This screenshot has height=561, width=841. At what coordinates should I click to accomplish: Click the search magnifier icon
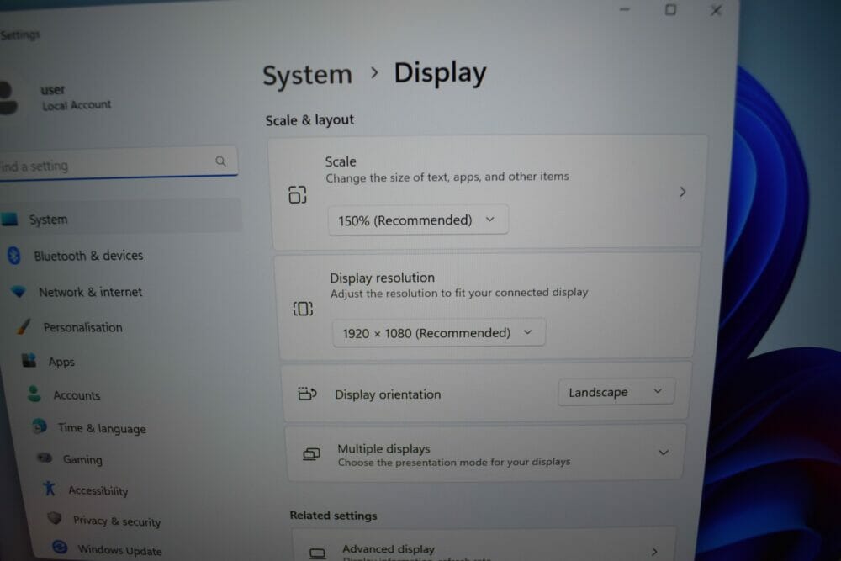(x=220, y=161)
